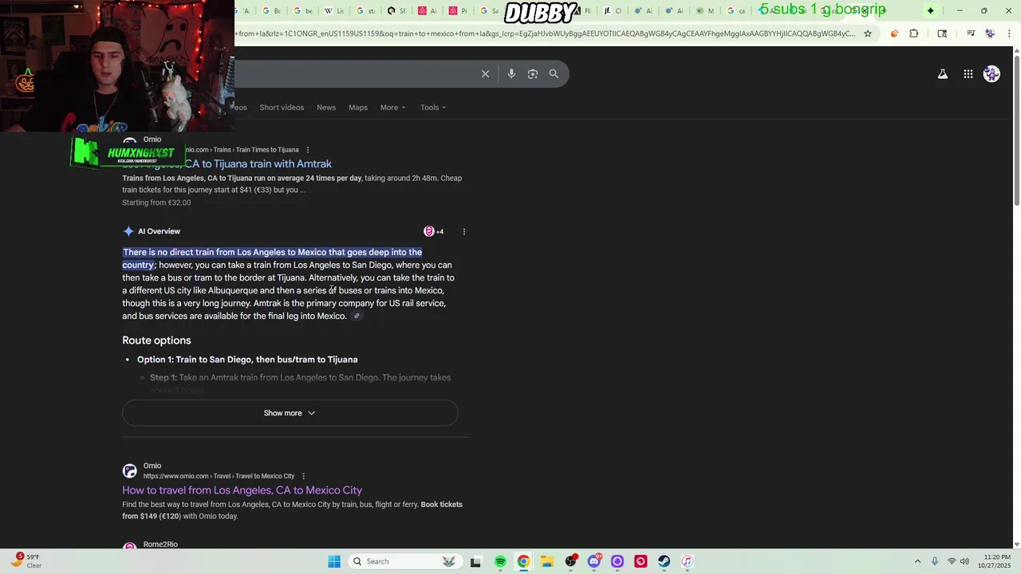This screenshot has width=1021, height=574.
Task: Open Windows Start menu
Action: (334, 561)
